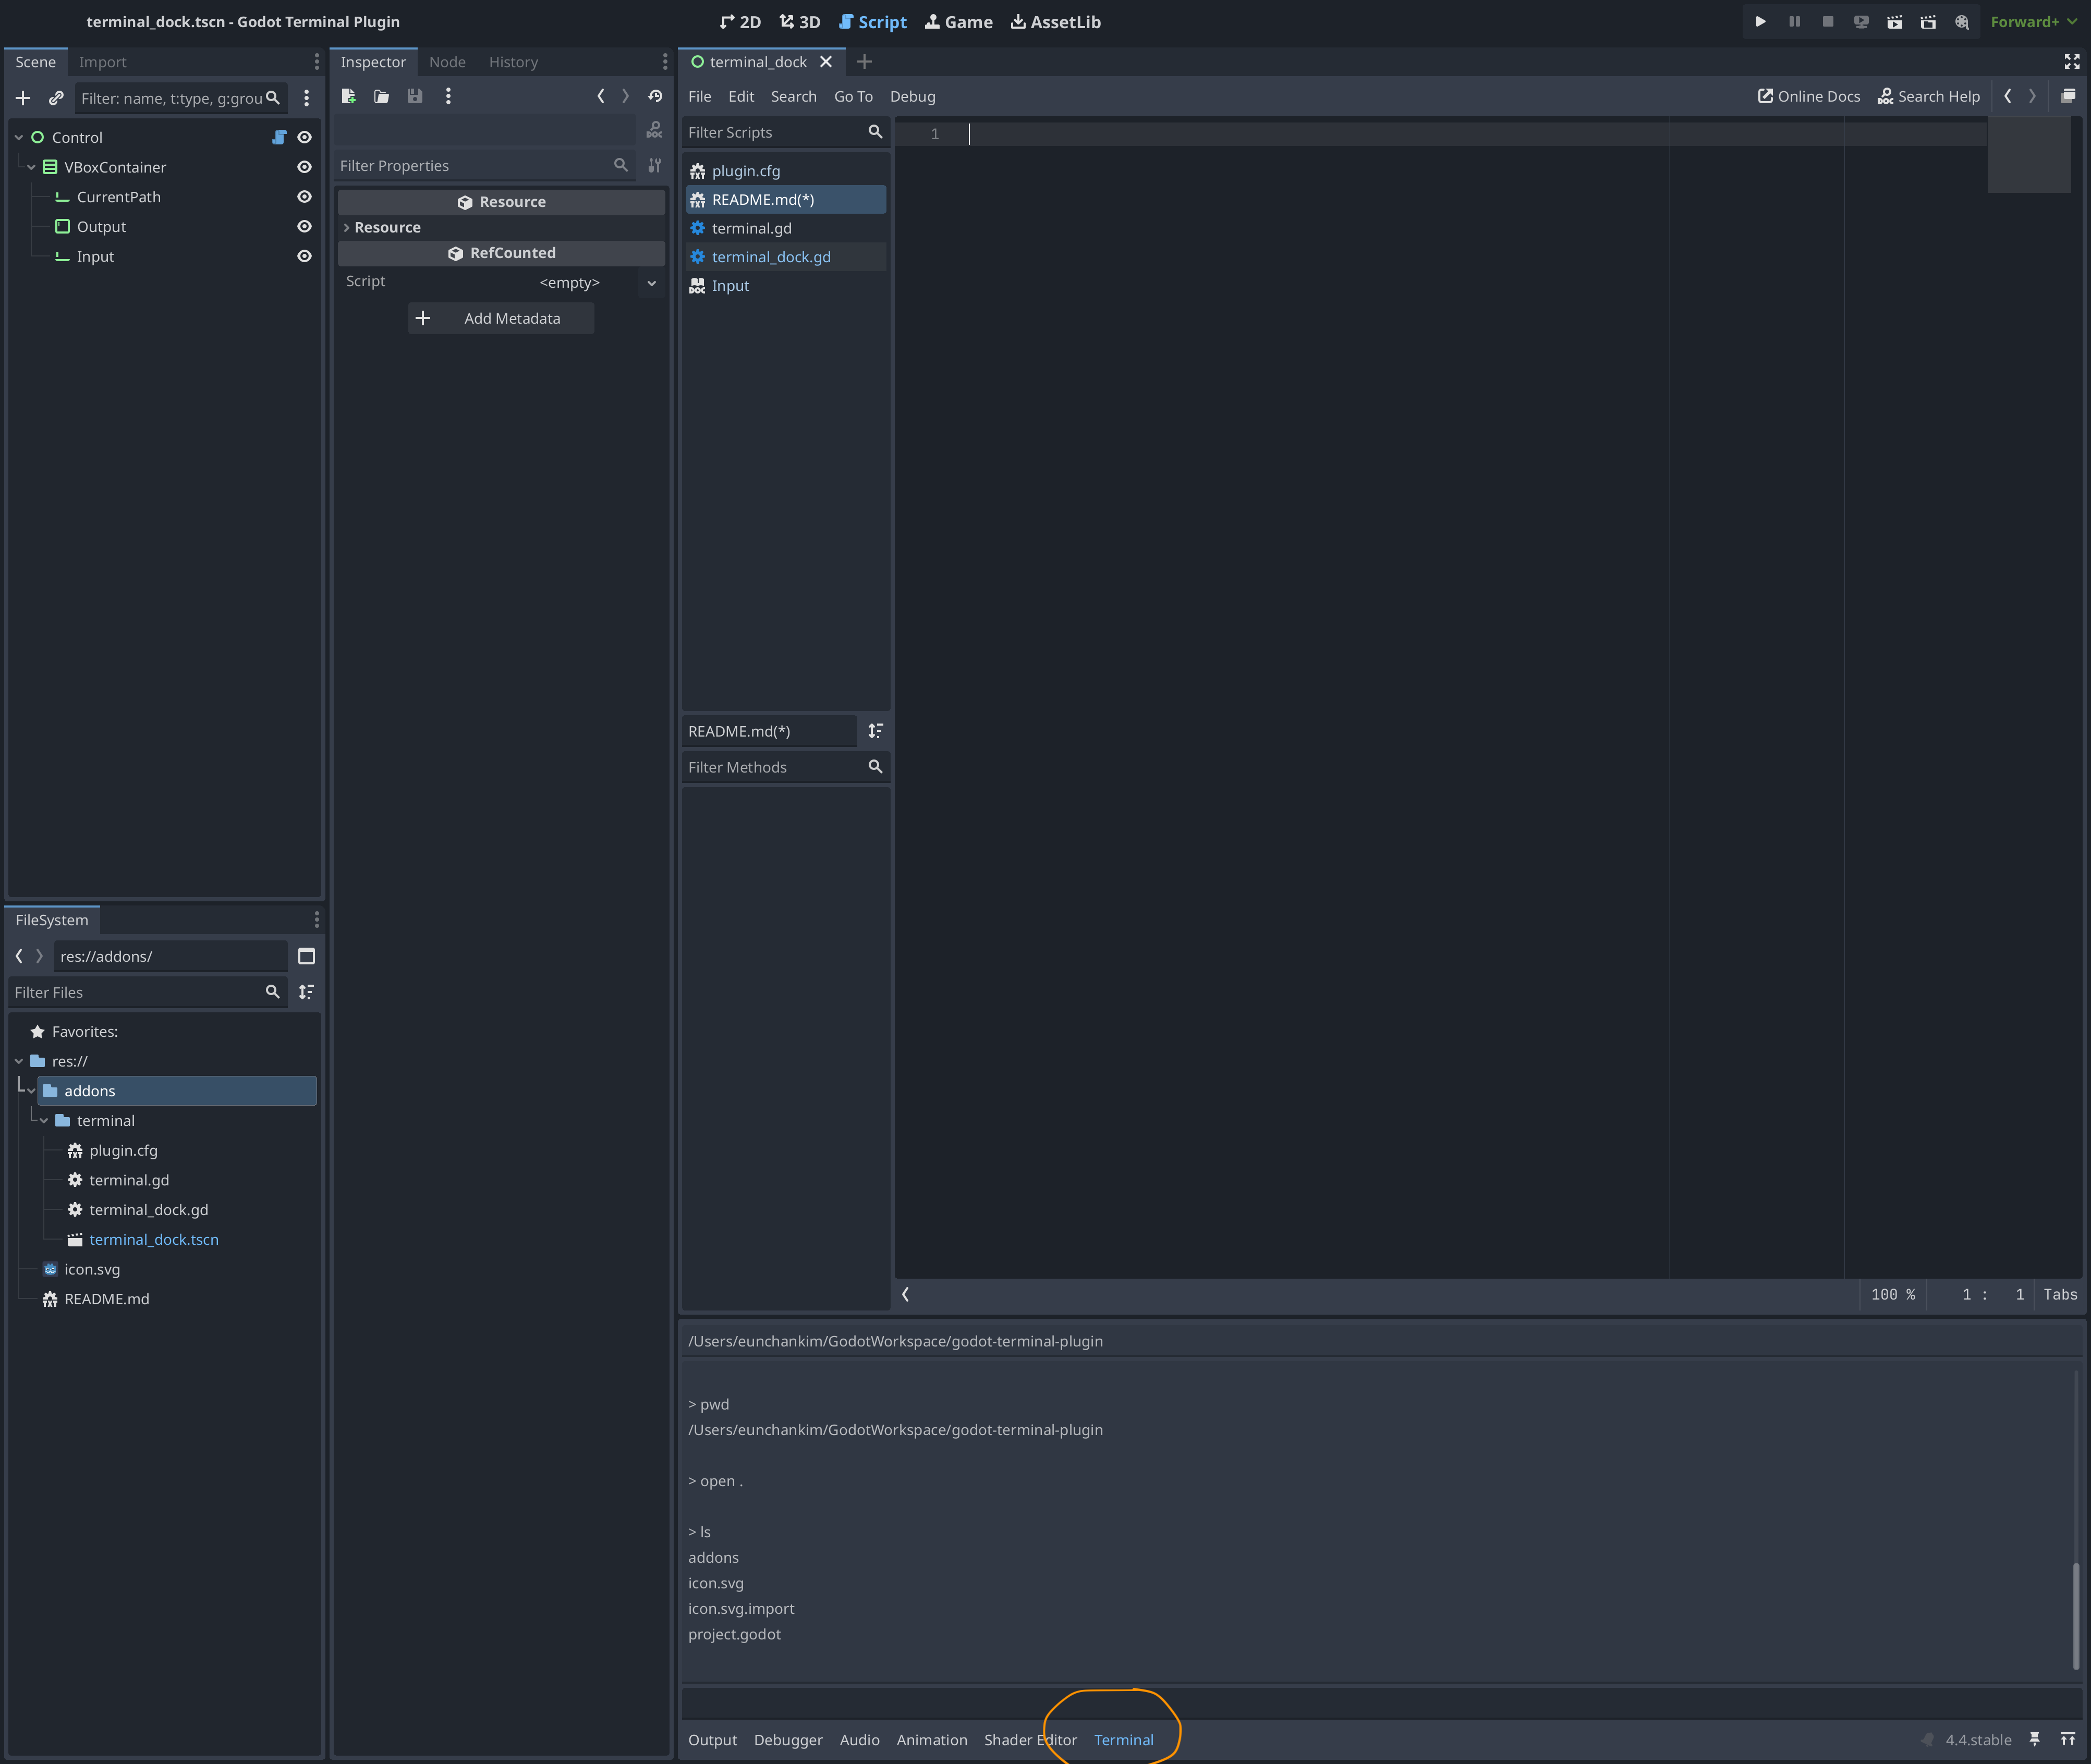Open the Debug menu in script editor

(x=913, y=97)
